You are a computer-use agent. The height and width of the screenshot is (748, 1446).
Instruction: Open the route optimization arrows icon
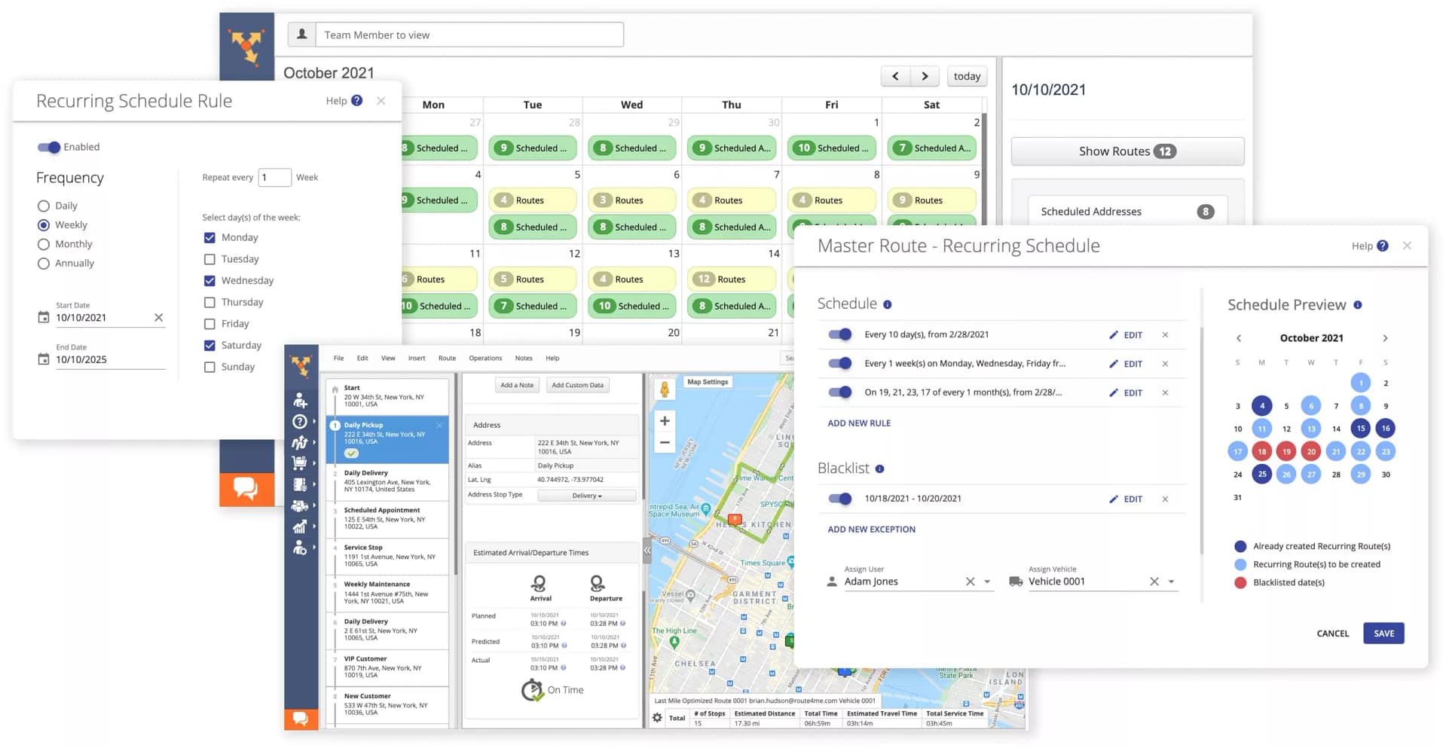(301, 442)
